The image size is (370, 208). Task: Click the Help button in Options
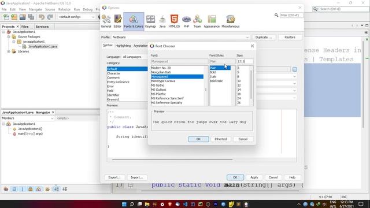292,177
